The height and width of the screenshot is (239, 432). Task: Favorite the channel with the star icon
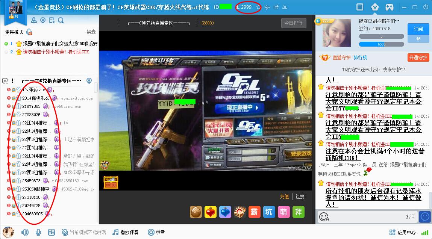click(258, 7)
